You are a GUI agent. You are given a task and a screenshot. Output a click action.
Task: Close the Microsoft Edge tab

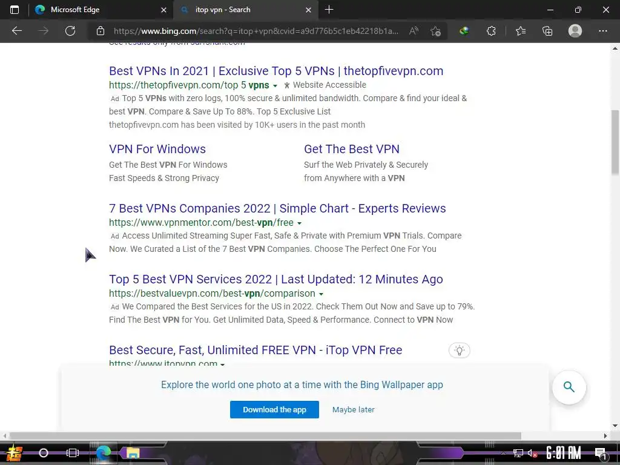163,10
